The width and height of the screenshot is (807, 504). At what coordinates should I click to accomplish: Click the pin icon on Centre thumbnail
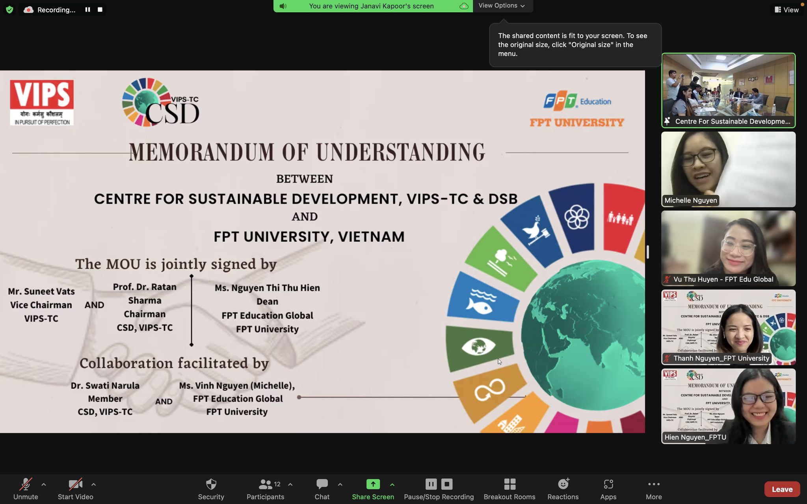667,121
